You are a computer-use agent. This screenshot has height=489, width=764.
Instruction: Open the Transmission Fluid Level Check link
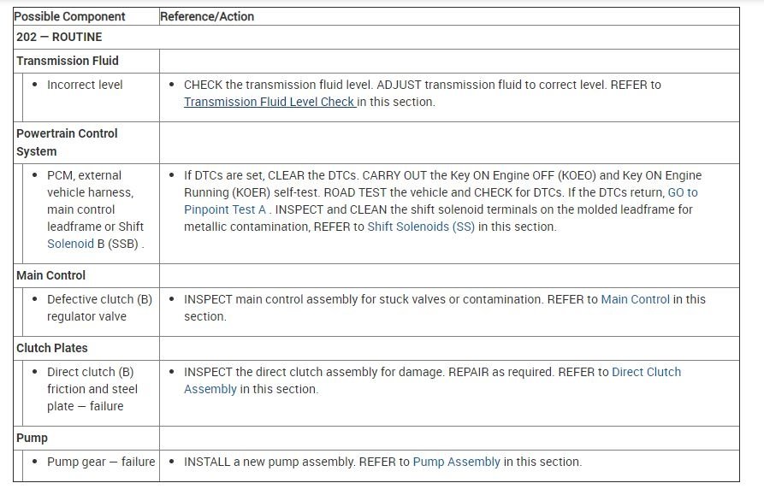pyautogui.click(x=269, y=102)
